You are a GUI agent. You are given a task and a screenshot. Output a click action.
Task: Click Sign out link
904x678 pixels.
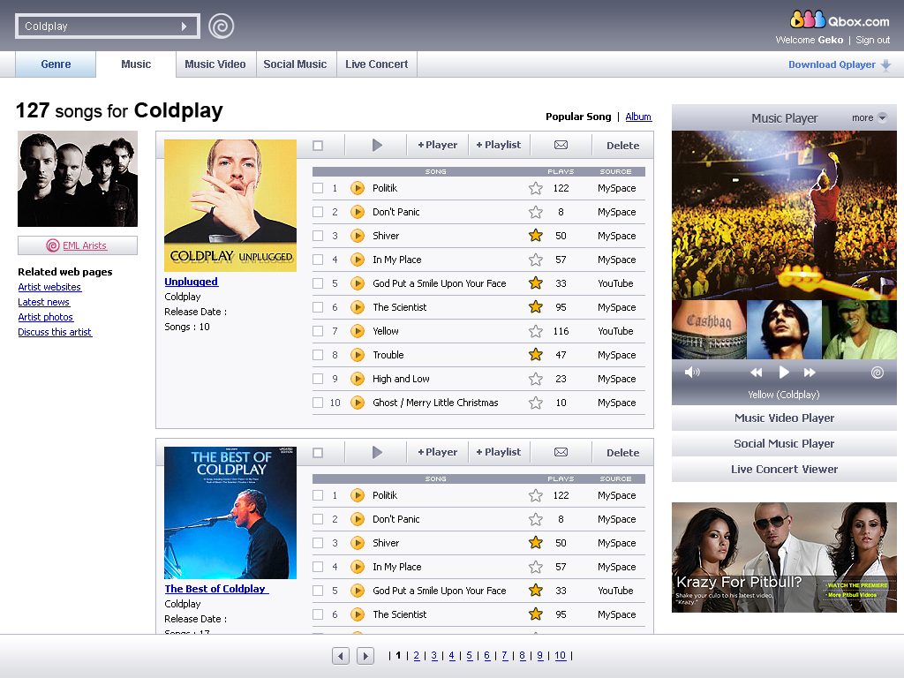pos(872,40)
